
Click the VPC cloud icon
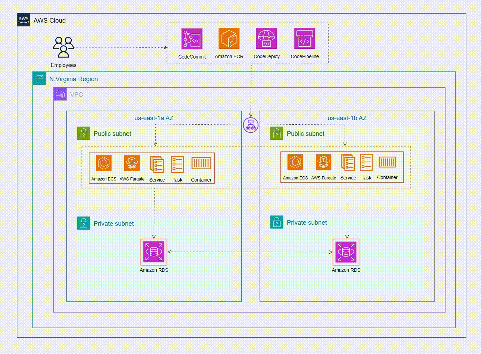tap(60, 94)
